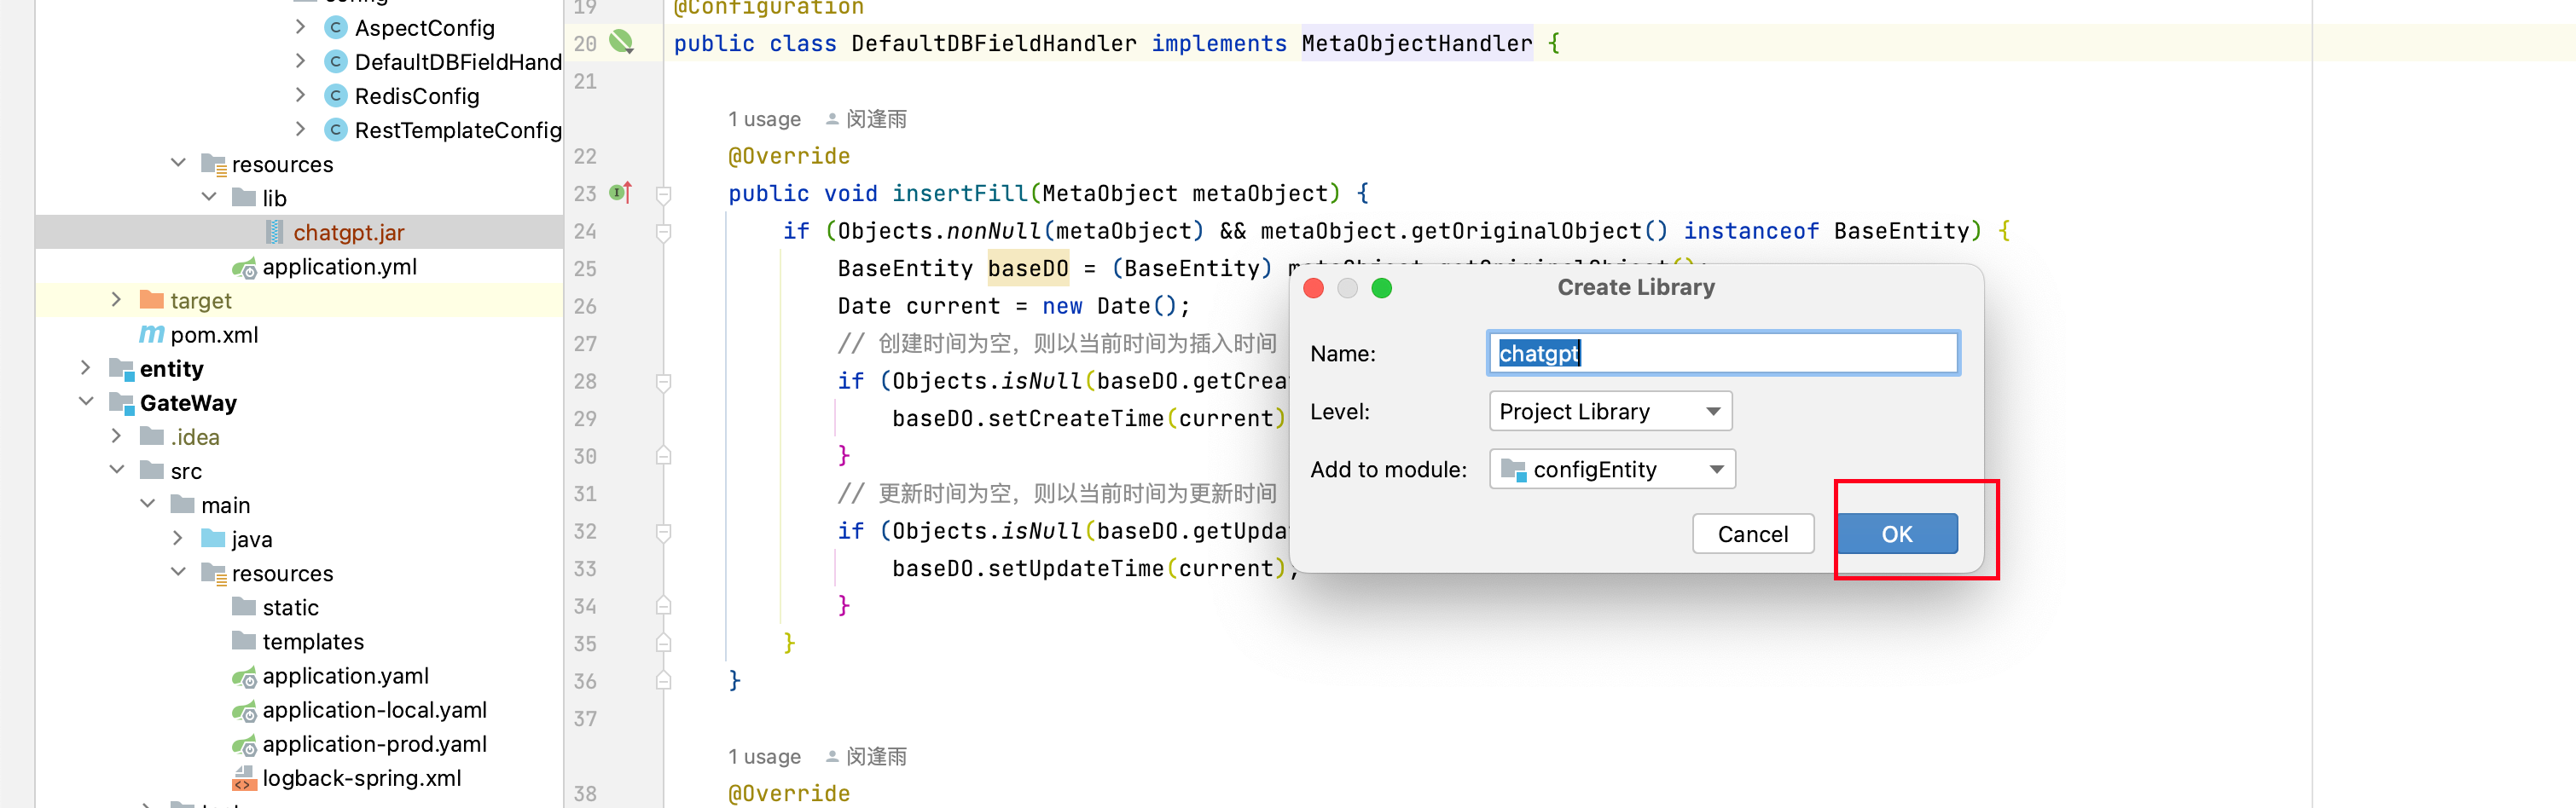Open logback-spring.xml file
The image size is (2576, 808).
pyautogui.click(x=360, y=778)
